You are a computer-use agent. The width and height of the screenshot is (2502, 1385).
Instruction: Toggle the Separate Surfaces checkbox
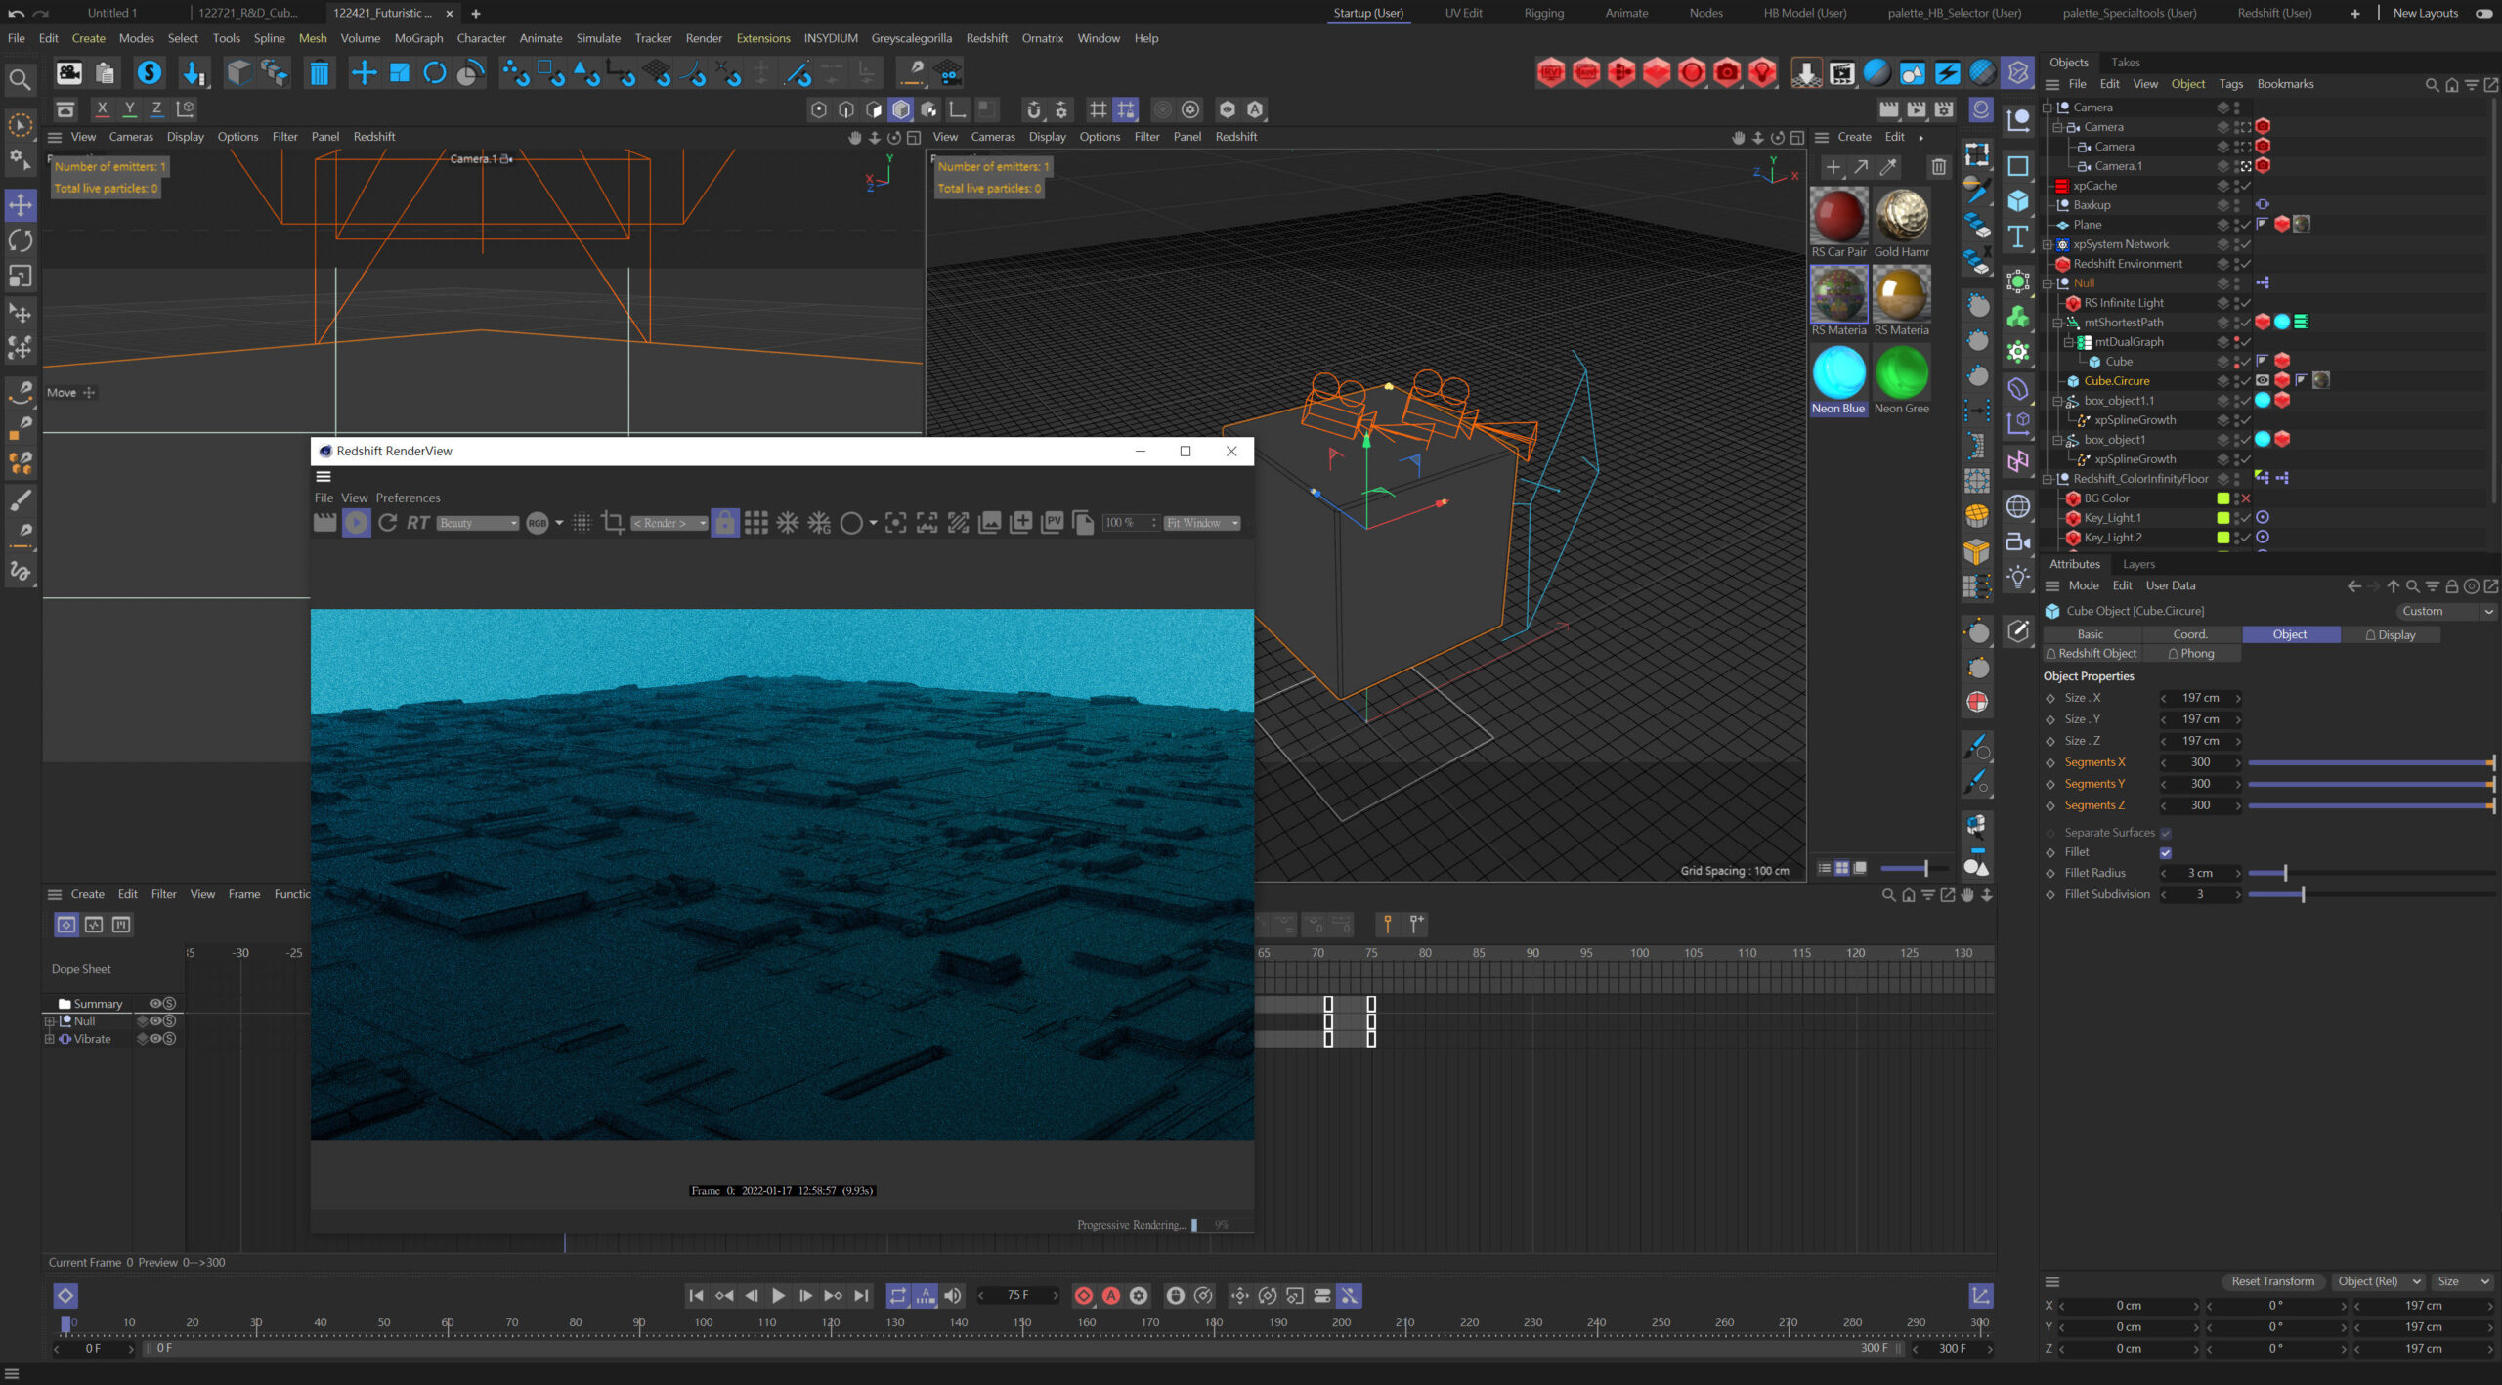[2166, 833]
